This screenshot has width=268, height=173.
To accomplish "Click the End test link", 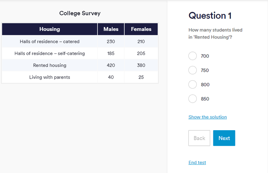I will click(x=197, y=162).
